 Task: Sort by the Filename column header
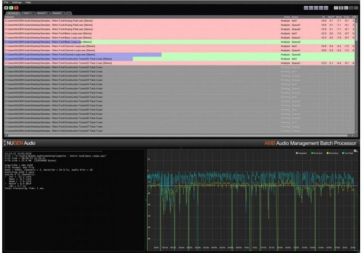[x=10, y=17]
